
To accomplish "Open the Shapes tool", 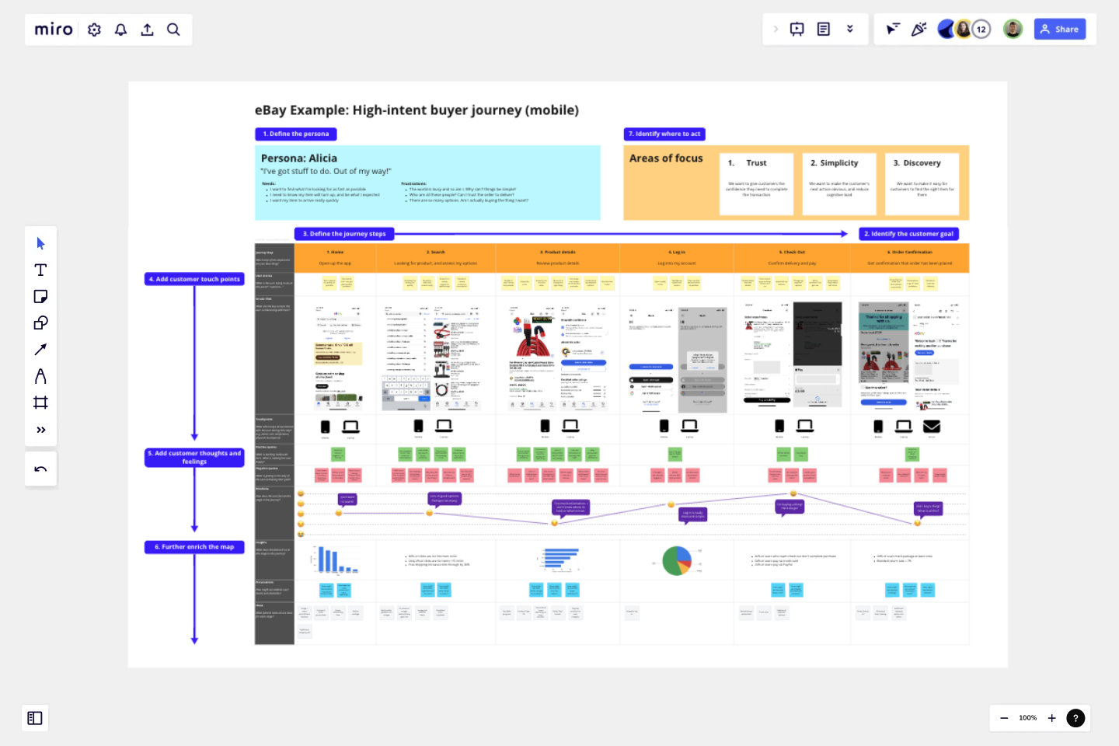I will [40, 322].
